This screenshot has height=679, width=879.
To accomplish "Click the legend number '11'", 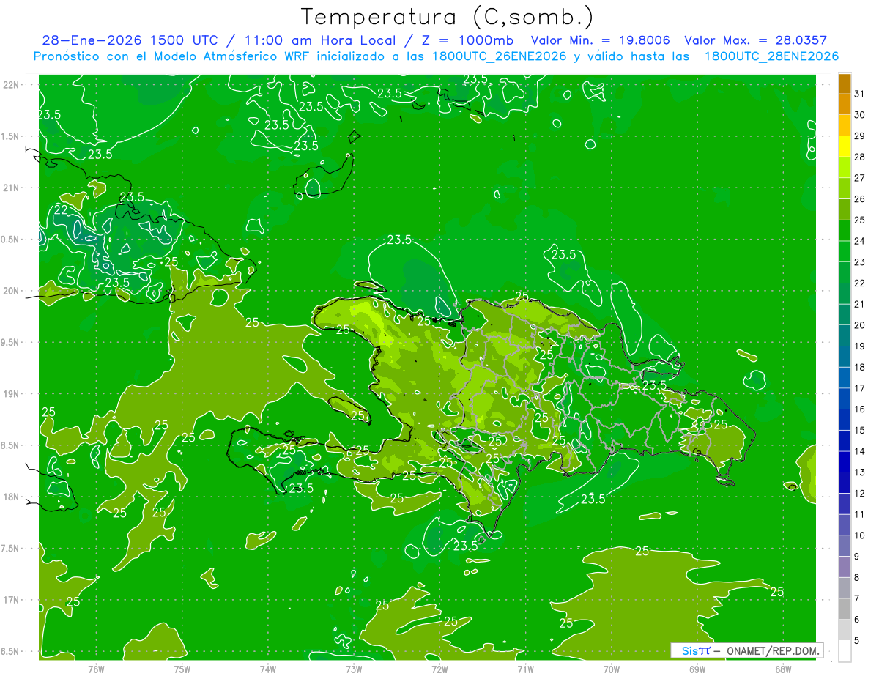I will click(x=860, y=515).
